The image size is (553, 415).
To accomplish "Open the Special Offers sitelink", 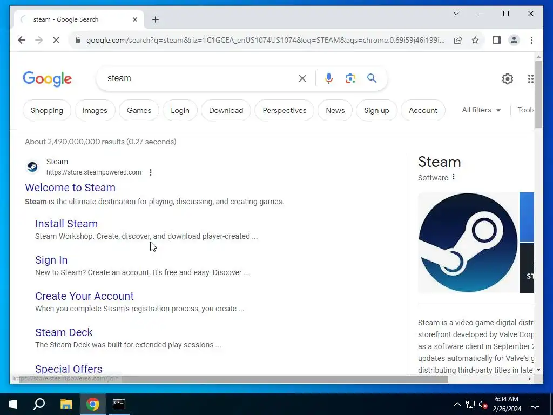I will coord(69,369).
